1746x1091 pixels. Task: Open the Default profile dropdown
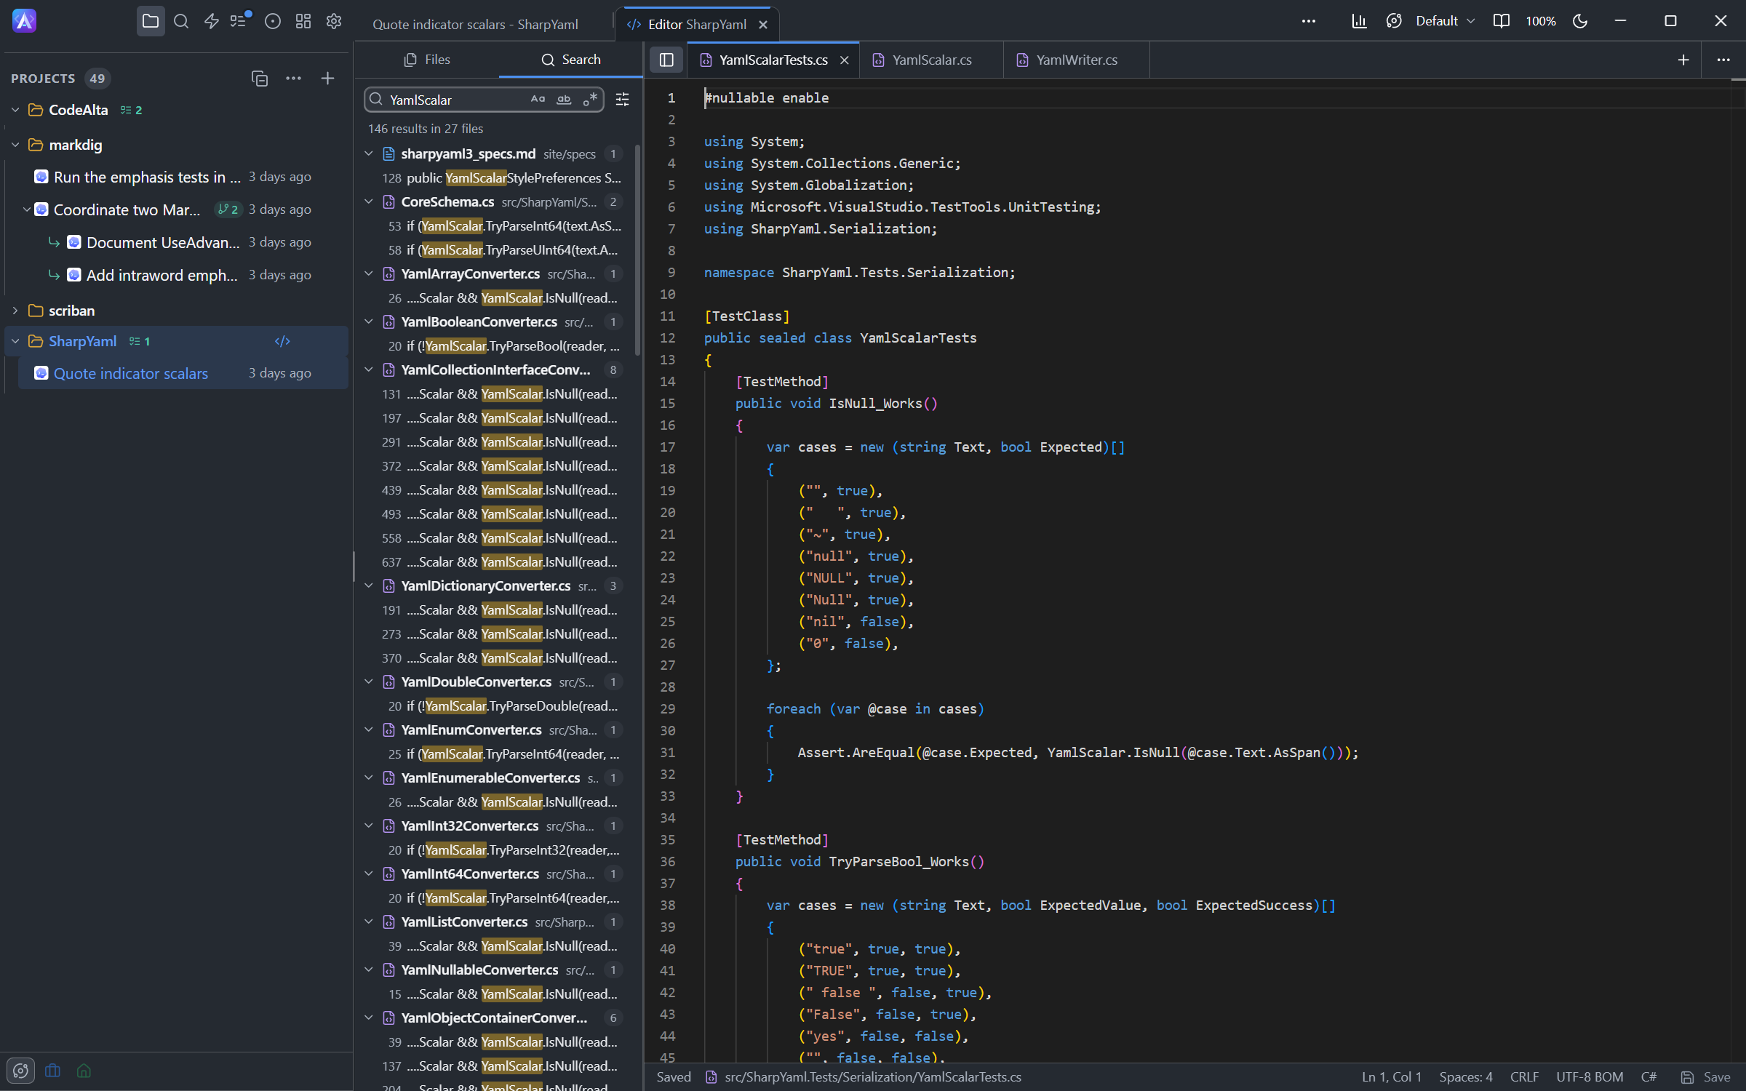pos(1445,21)
